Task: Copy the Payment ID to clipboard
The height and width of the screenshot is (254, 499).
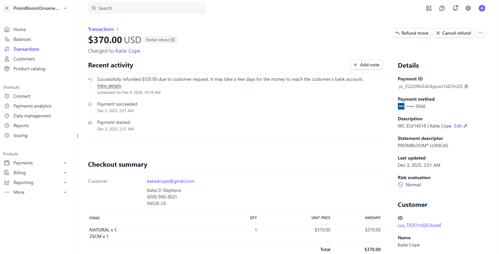Action: [x=466, y=87]
